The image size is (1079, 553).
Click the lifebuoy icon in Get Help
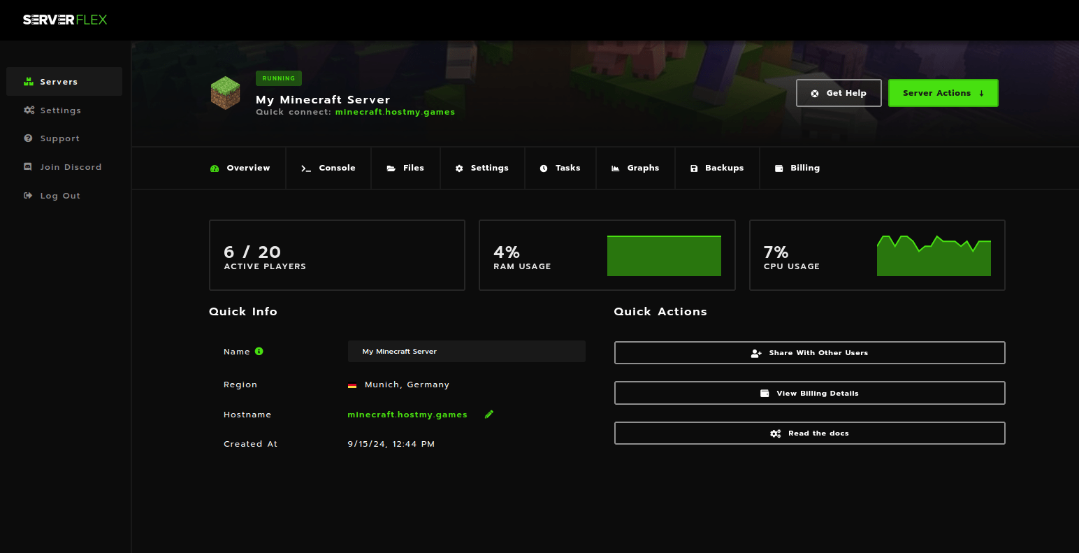(815, 94)
